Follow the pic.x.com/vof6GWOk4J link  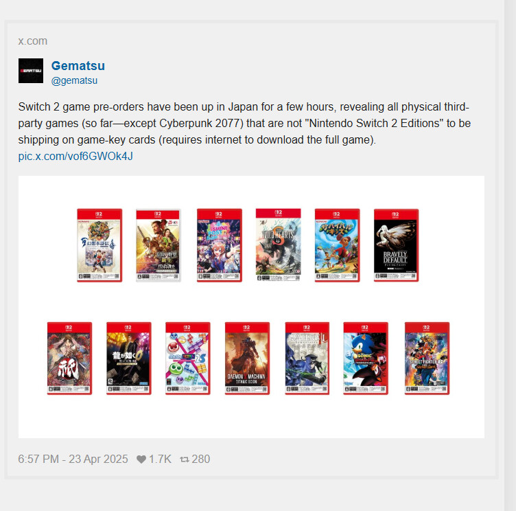pos(75,156)
